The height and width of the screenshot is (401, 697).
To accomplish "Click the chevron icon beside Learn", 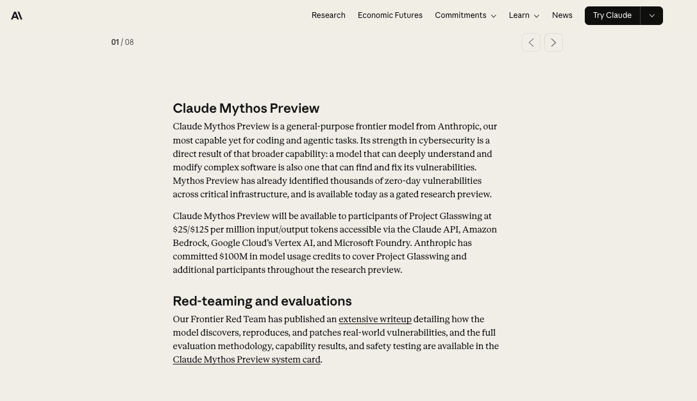I will point(537,16).
